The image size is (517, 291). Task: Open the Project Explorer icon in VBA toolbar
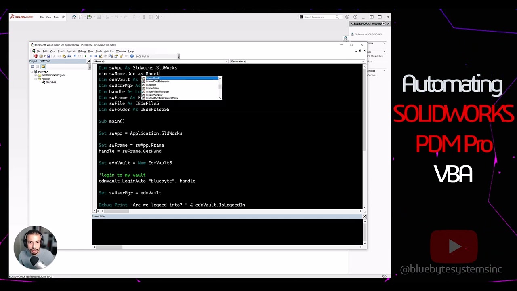111,56
